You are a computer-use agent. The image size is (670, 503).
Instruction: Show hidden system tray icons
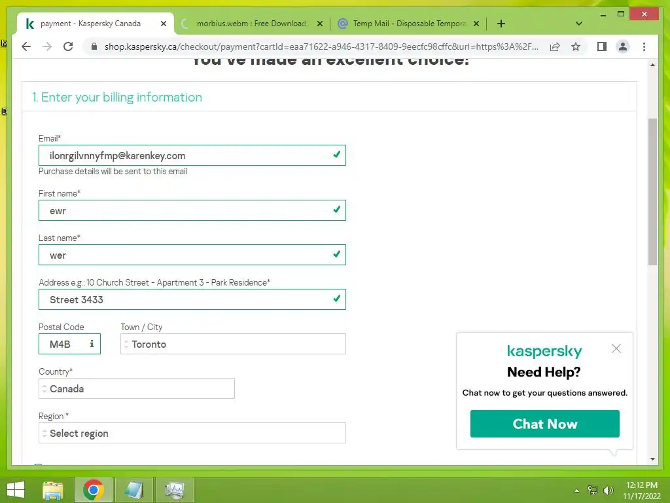pyautogui.click(x=577, y=491)
